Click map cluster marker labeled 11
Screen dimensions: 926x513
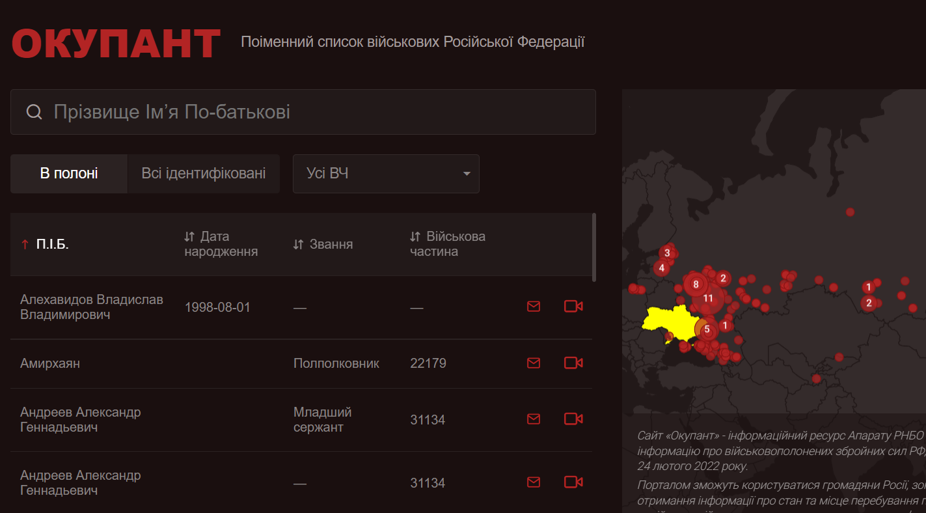pyautogui.click(x=708, y=298)
